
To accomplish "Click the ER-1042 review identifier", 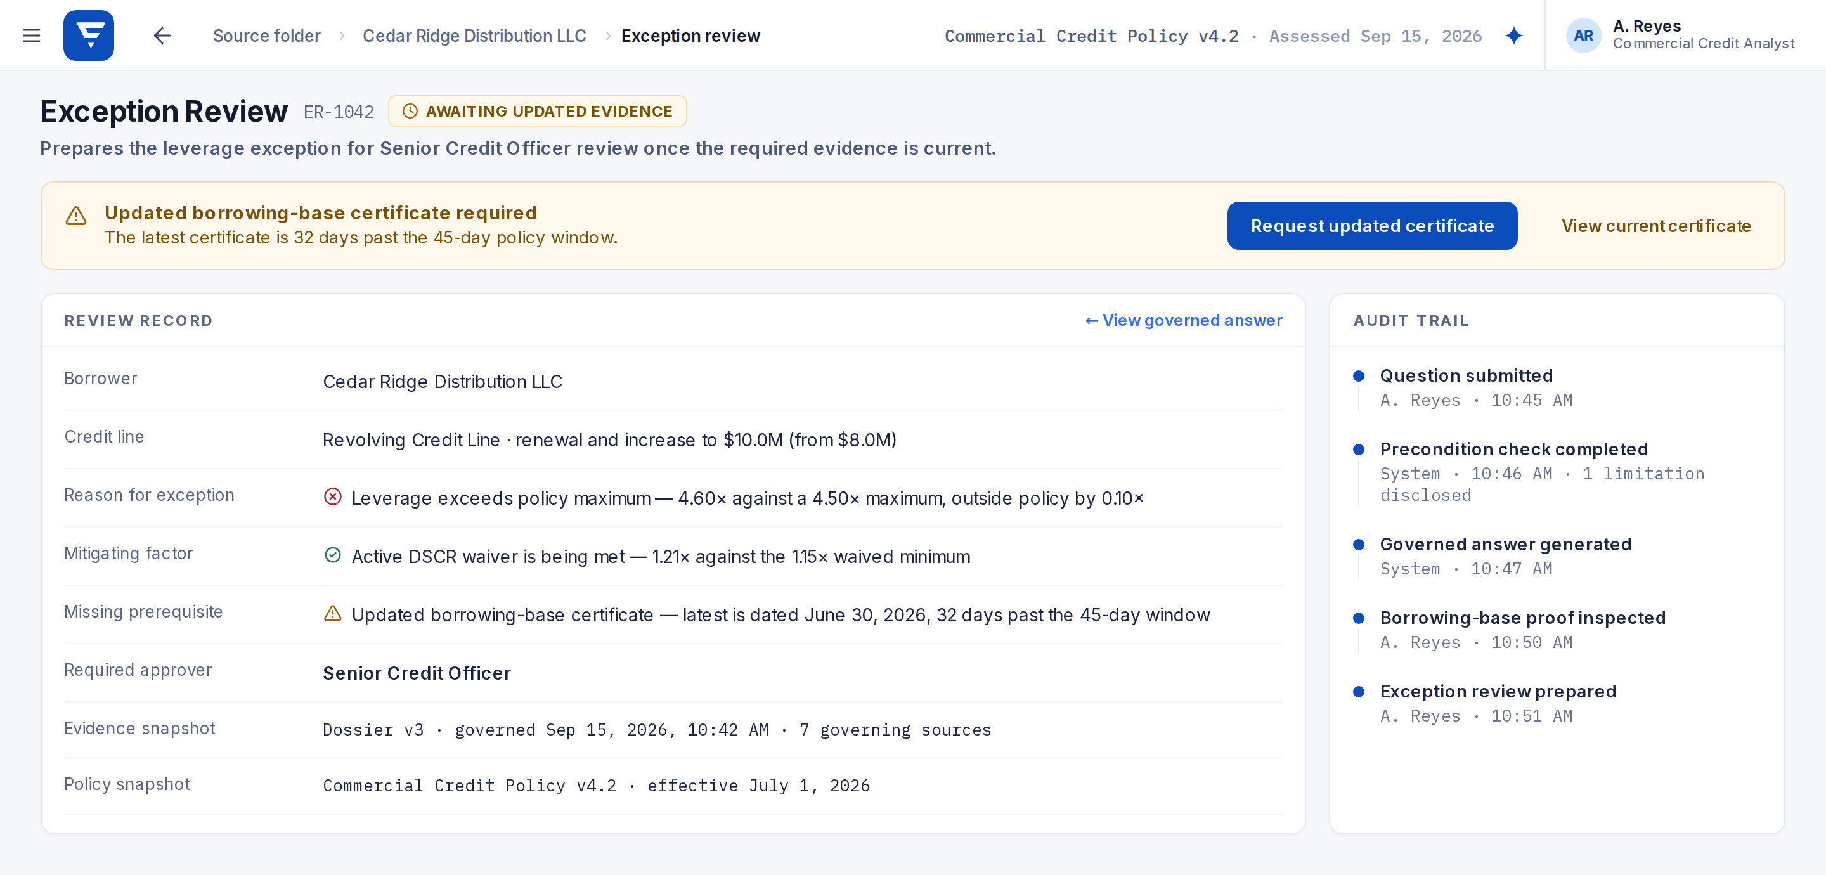I will (338, 112).
